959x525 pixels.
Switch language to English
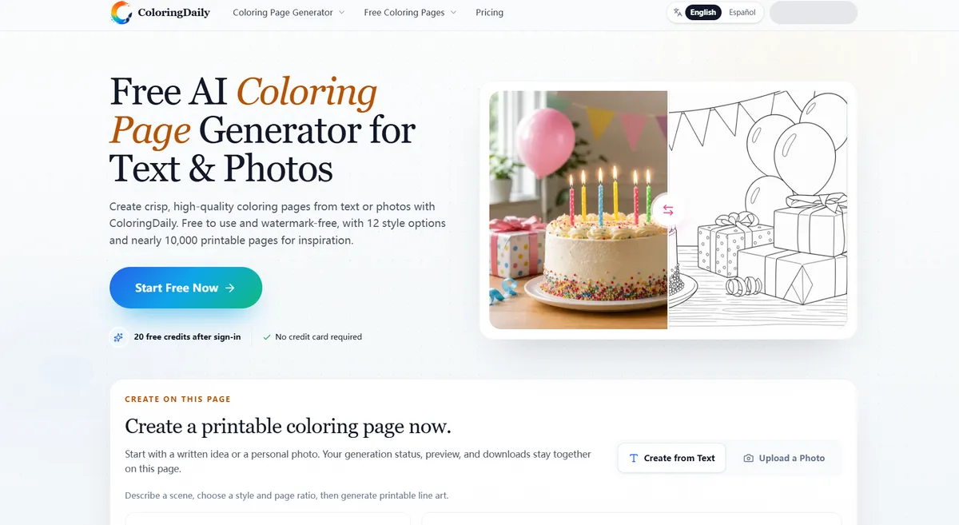[x=703, y=12]
